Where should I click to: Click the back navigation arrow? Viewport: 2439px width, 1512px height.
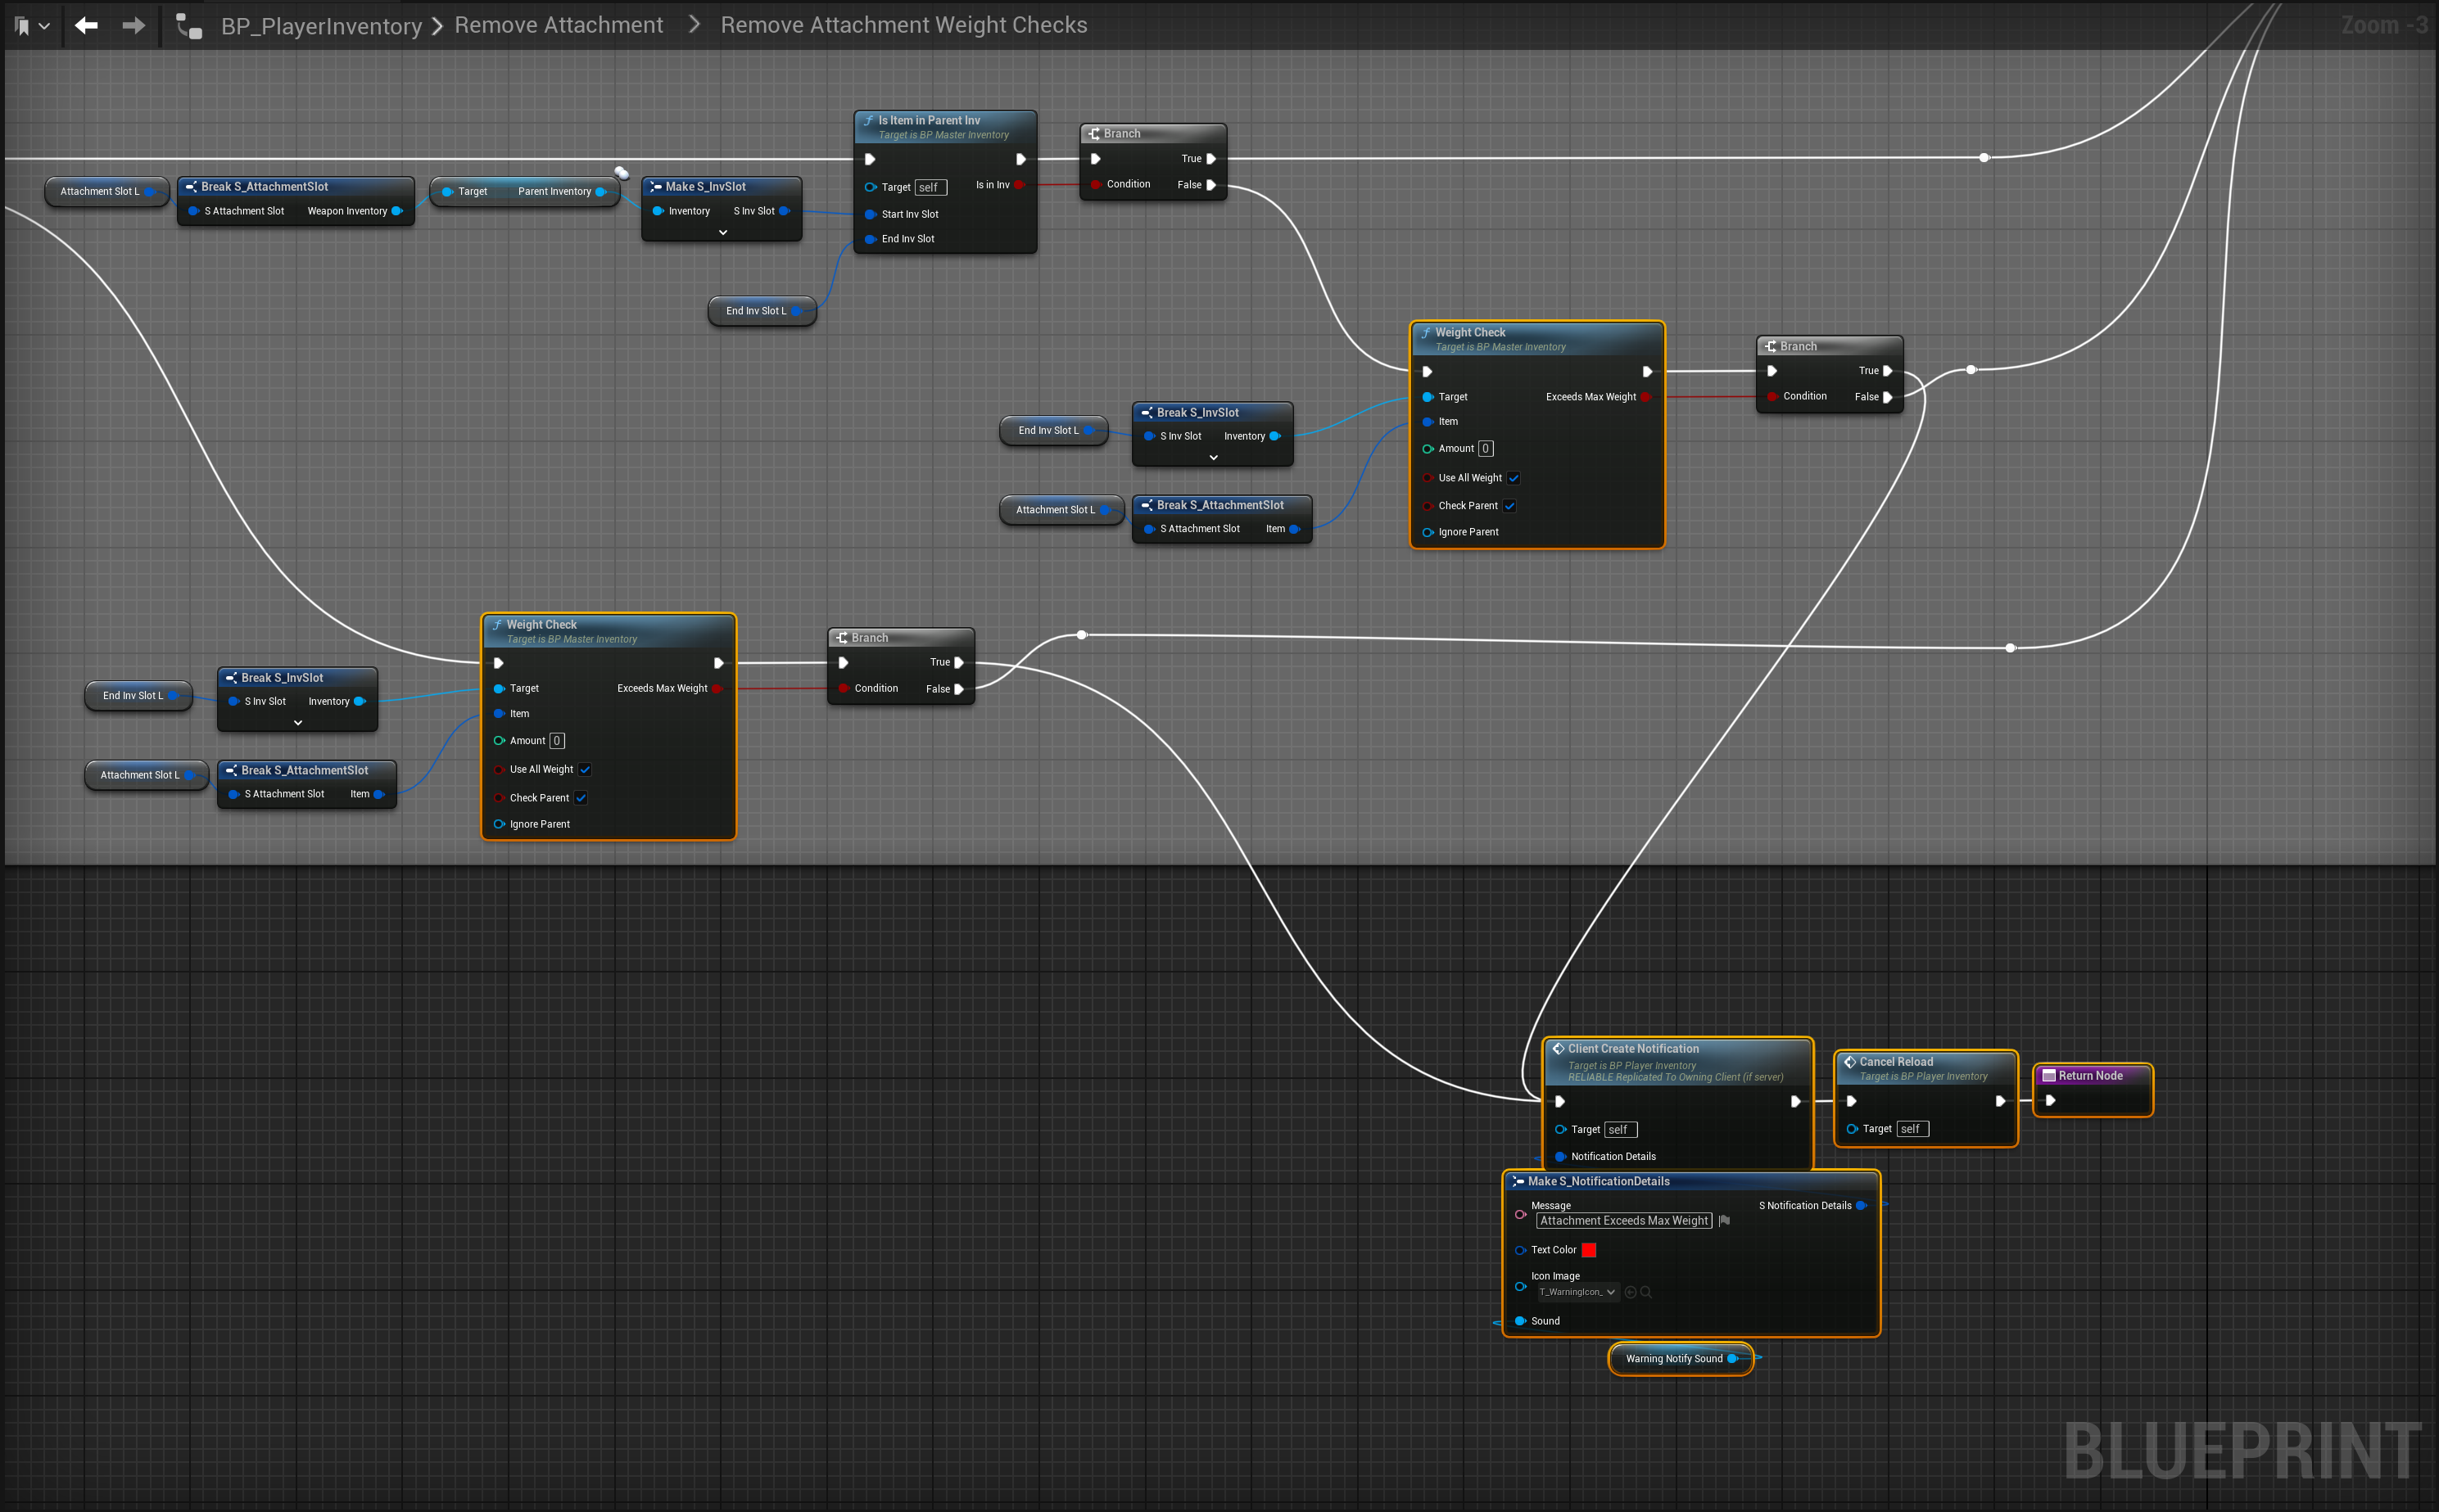(87, 25)
